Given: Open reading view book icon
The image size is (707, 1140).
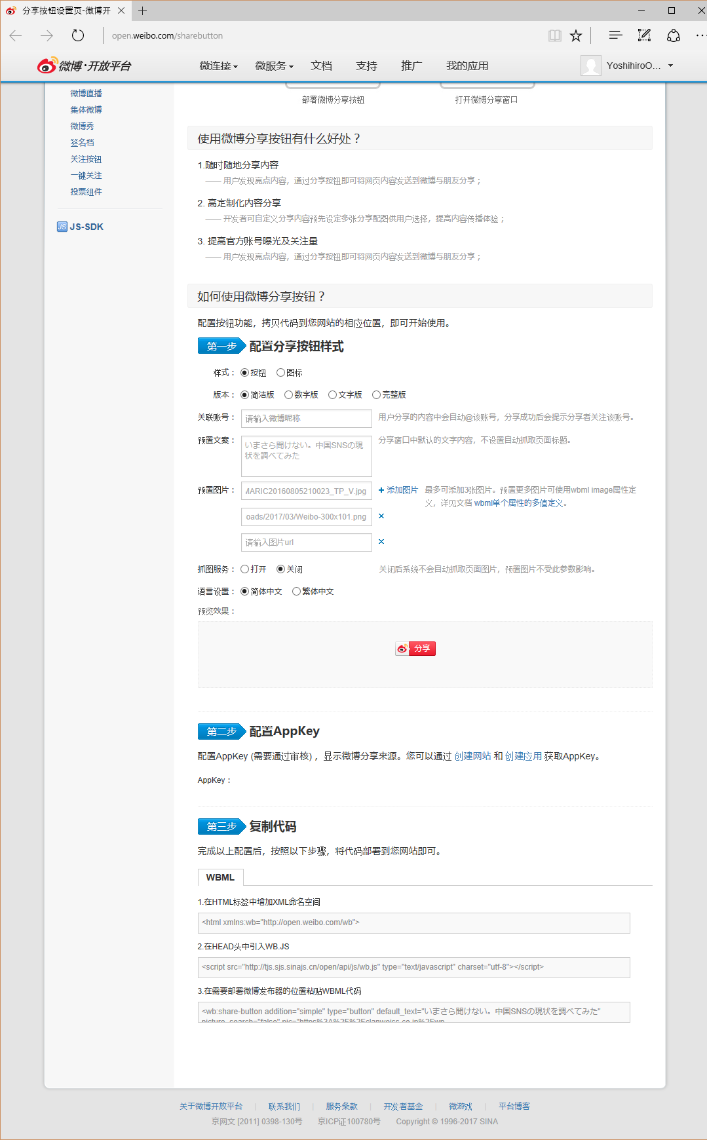Looking at the screenshot, I should pyautogui.click(x=555, y=35).
